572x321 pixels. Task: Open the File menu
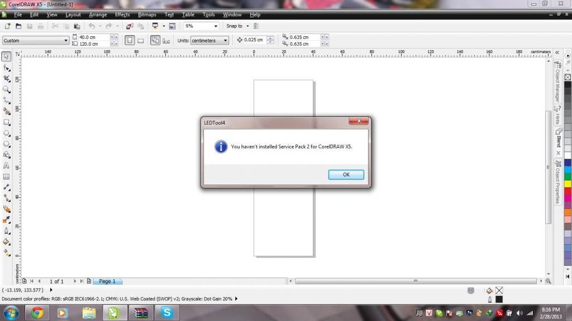click(18, 14)
